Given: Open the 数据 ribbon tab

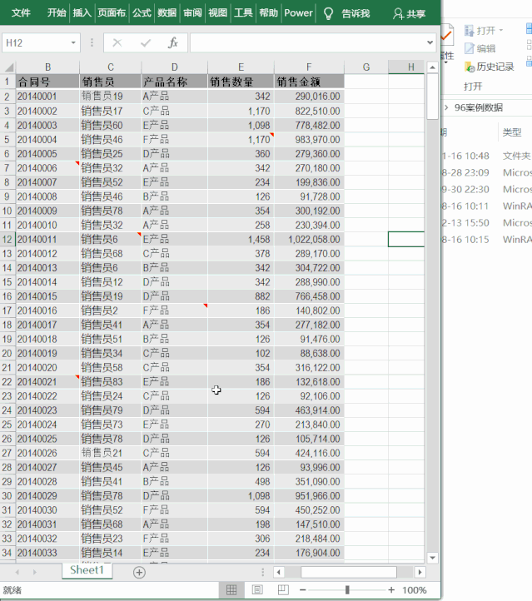Looking at the screenshot, I should tap(167, 13).
